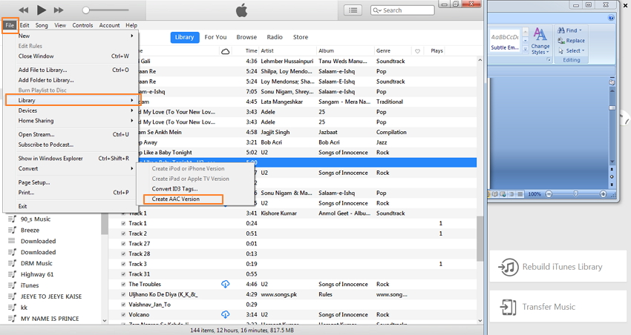Image resolution: width=631 pixels, height=335 pixels.
Task: Click the cloud download icon for Volcano
Action: pos(226,314)
